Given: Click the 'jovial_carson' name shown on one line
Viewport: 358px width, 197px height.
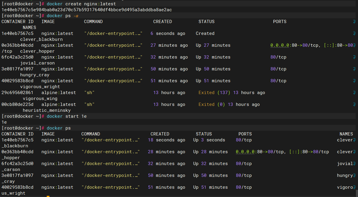Looking at the screenshot, I should click(x=37, y=63).
